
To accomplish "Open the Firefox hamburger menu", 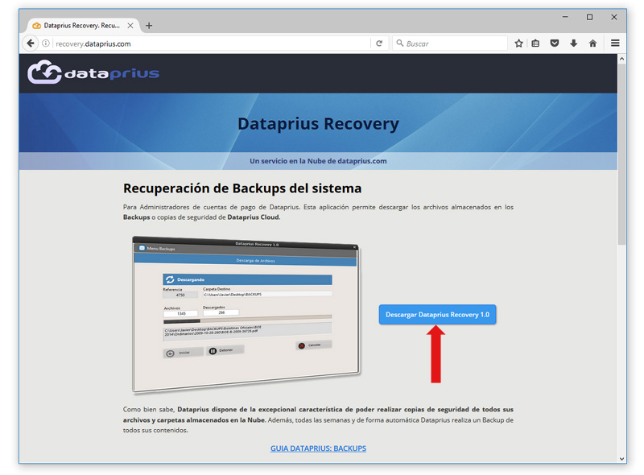I will click(x=615, y=43).
